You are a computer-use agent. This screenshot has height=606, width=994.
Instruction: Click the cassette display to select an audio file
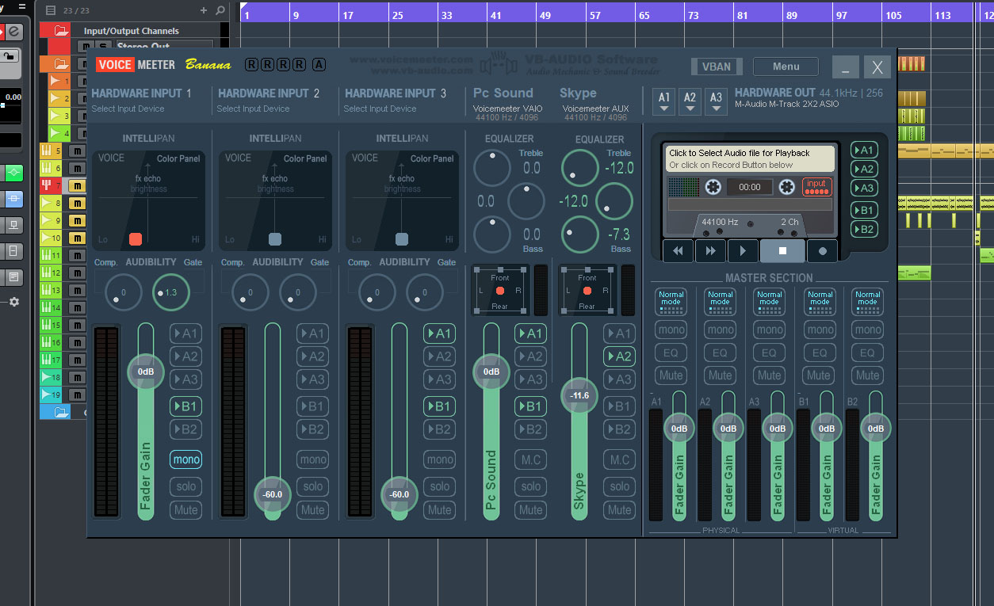[x=749, y=158]
